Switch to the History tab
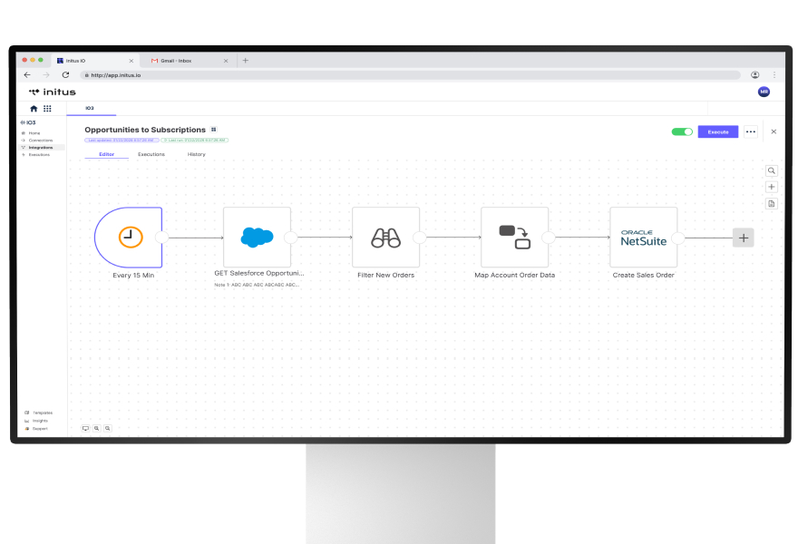 (x=197, y=154)
